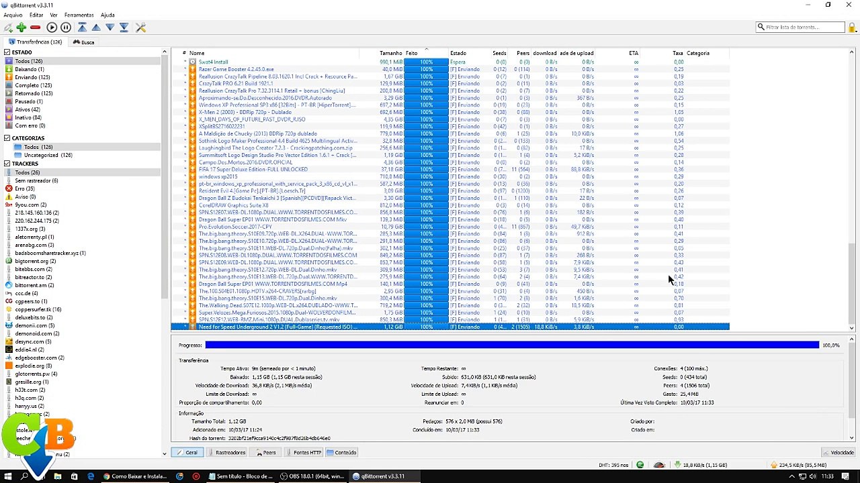860x483 pixels.
Task: Click the Velocidade button
Action: pos(838,453)
